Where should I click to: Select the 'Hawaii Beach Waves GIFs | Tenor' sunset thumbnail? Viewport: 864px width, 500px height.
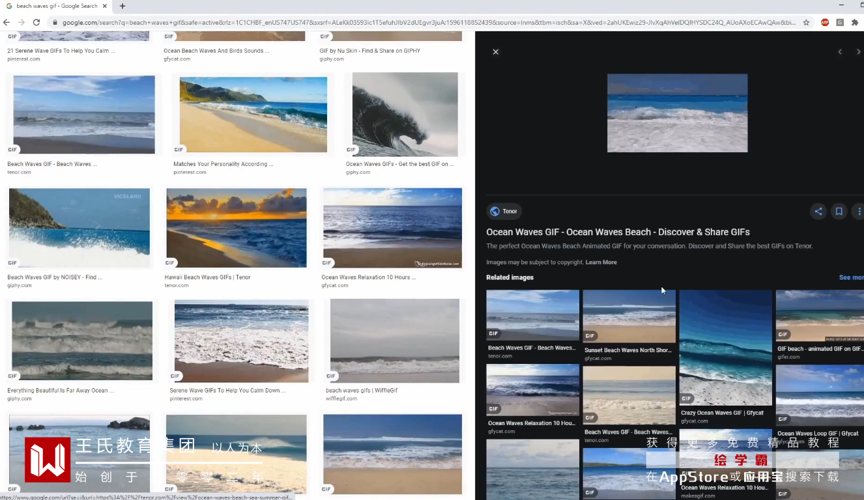pos(237,228)
